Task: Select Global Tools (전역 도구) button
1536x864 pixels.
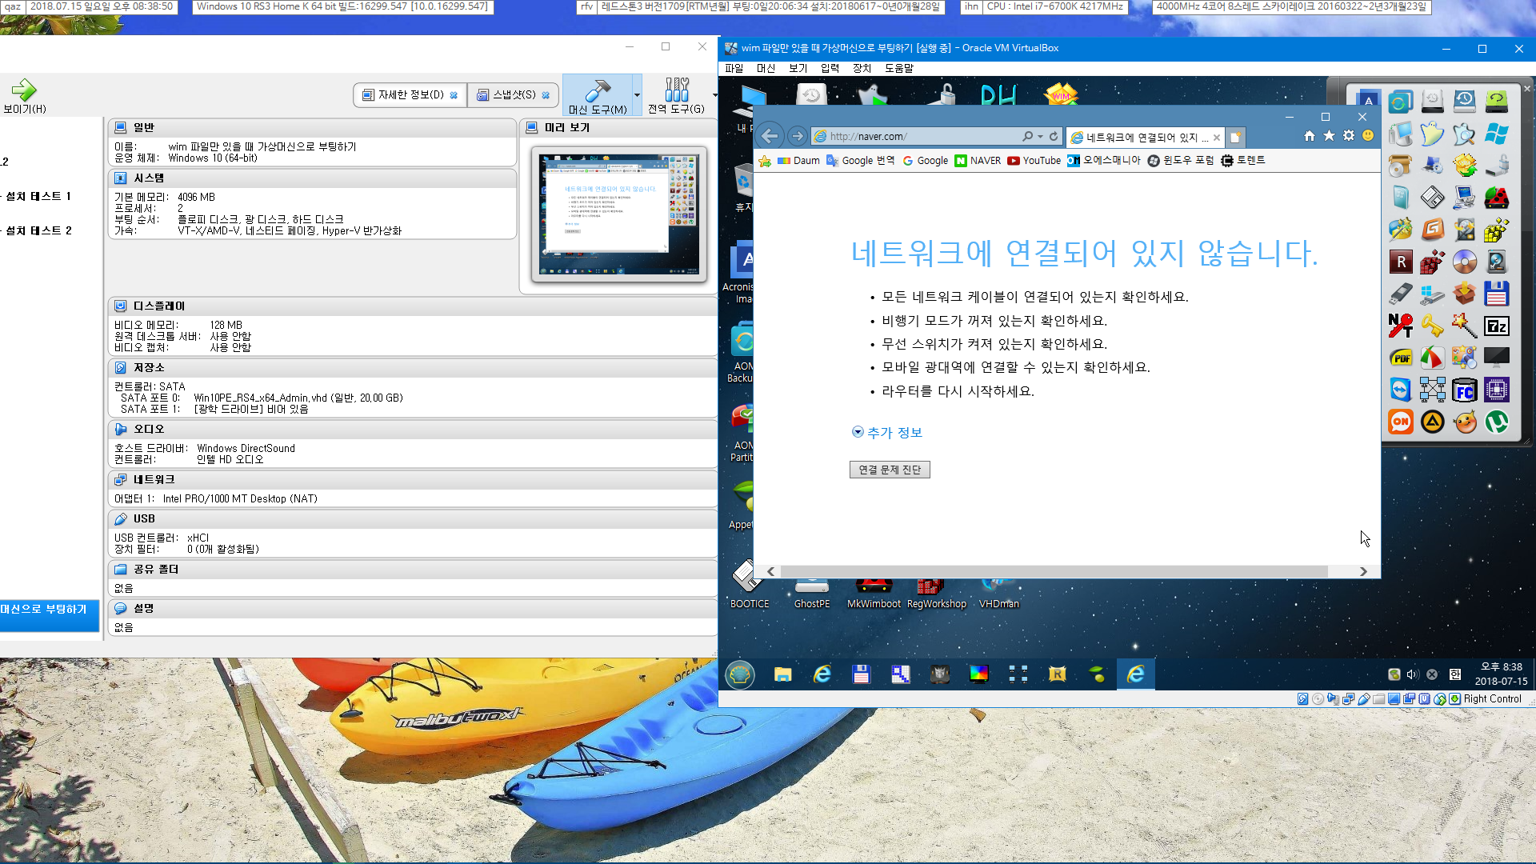Action: click(x=676, y=95)
